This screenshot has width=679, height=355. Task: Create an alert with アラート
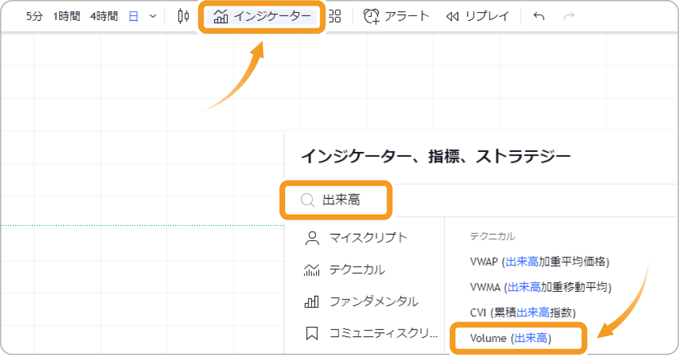tap(396, 16)
